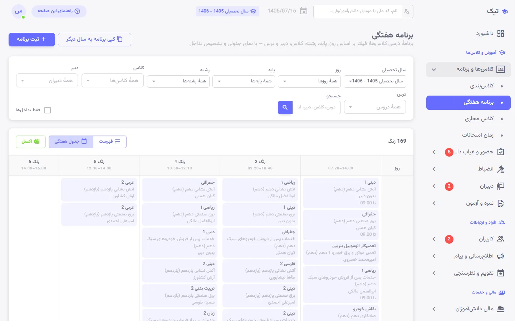This screenshot has height=321, width=515.
Task: Click the نمره و آزمون document icon
Action: [501, 203]
